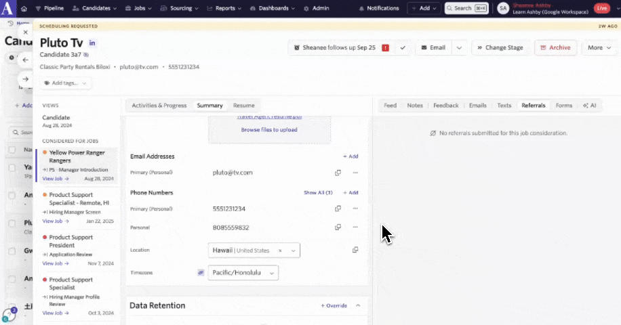The height and width of the screenshot is (325, 621).
Task: Open more options for phone 8085559832
Action: (355, 227)
